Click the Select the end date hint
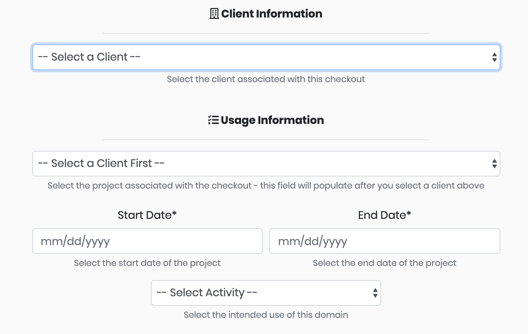This screenshot has width=528, height=334. [385, 263]
